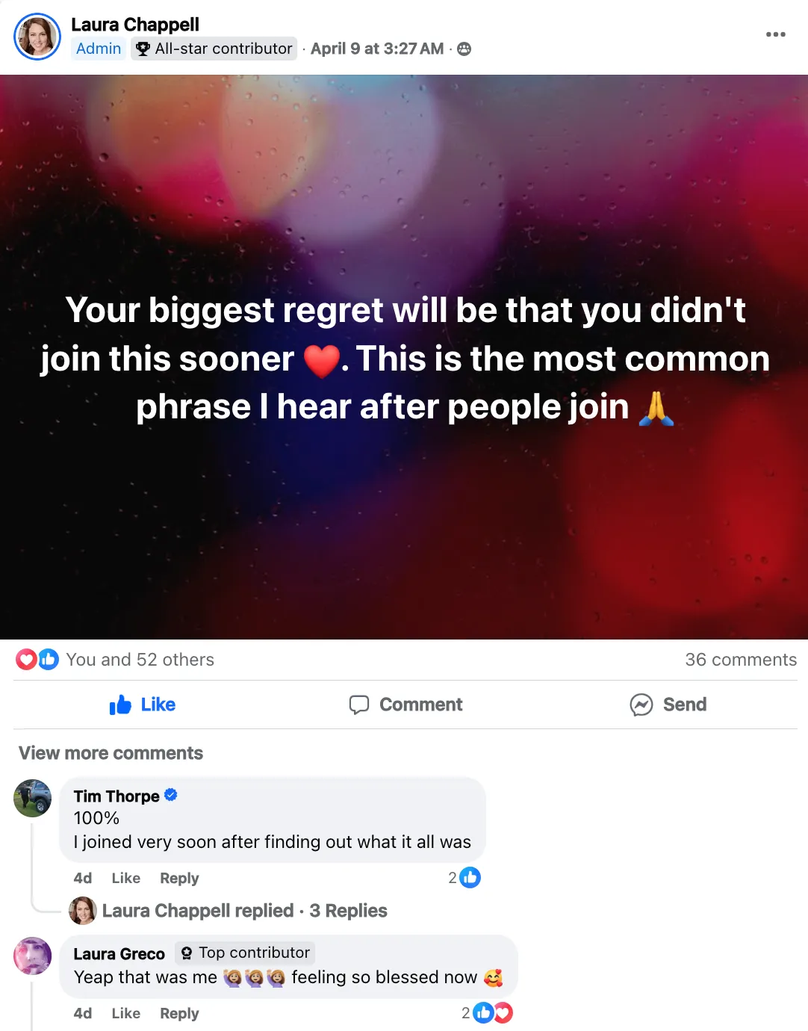808x1031 pixels.
Task: Click the Admin badge label
Action: 99,49
